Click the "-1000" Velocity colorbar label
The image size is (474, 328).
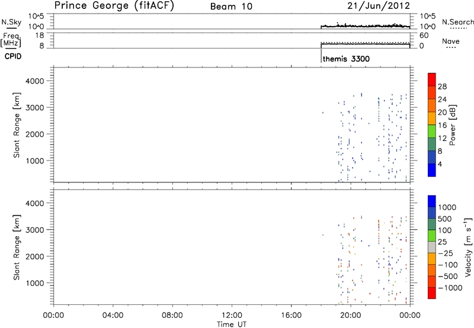click(x=450, y=288)
